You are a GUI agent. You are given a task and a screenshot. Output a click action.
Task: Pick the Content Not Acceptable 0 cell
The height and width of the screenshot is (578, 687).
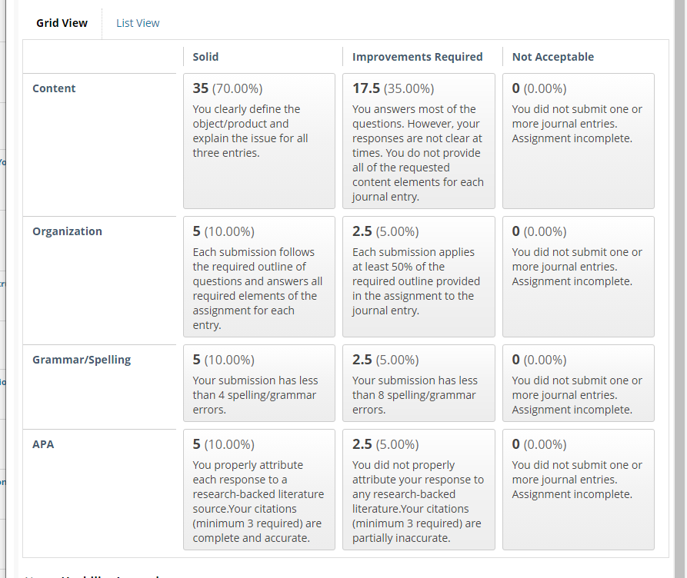click(579, 141)
